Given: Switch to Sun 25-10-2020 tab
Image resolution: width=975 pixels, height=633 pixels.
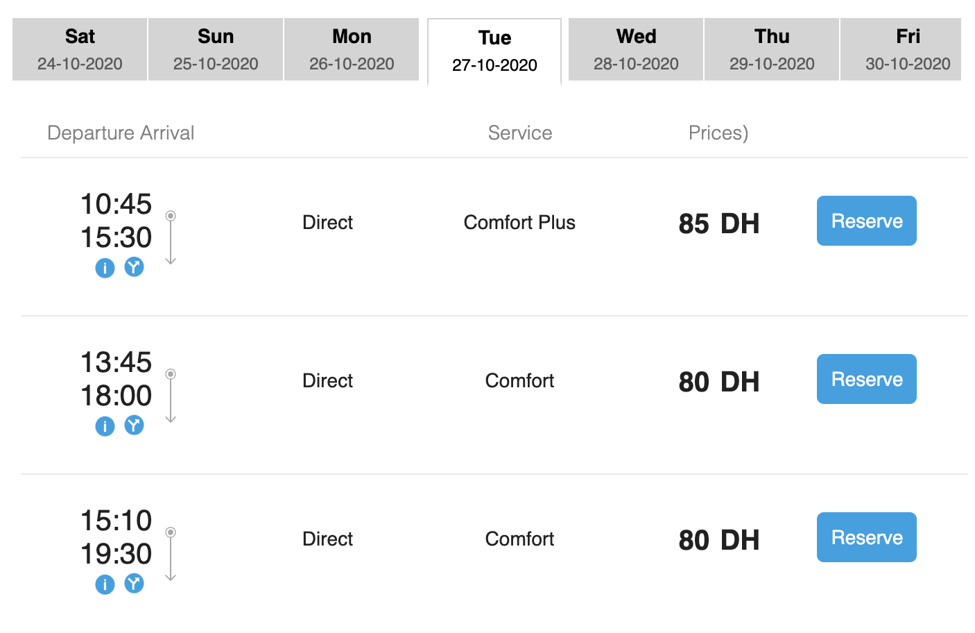Looking at the screenshot, I should pyautogui.click(x=216, y=49).
